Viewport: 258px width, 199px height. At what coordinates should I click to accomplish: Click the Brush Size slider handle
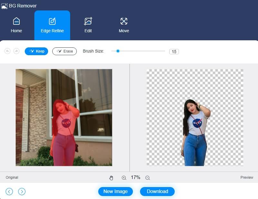point(118,51)
